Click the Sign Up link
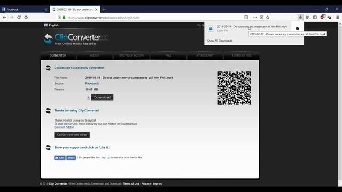This screenshot has width=342, height=192. [x=106, y=157]
